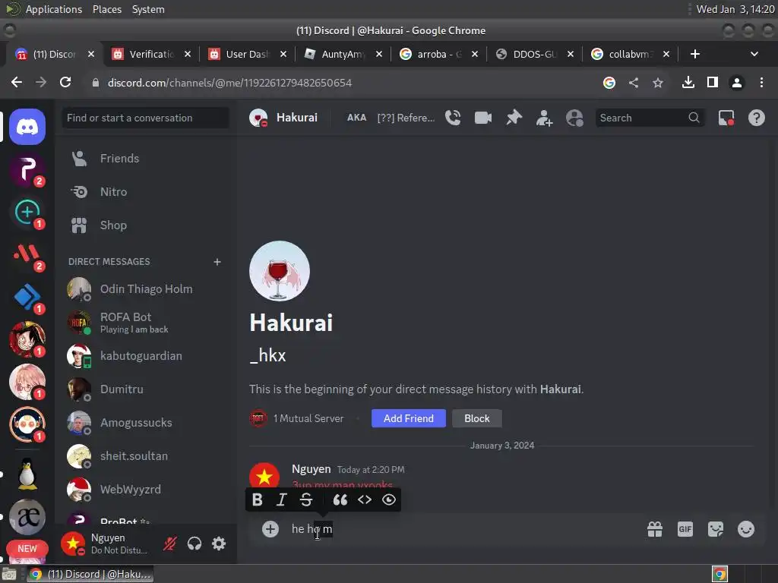This screenshot has width=778, height=583.
Task: Open Chrome three-dot menu
Action: [x=761, y=82]
